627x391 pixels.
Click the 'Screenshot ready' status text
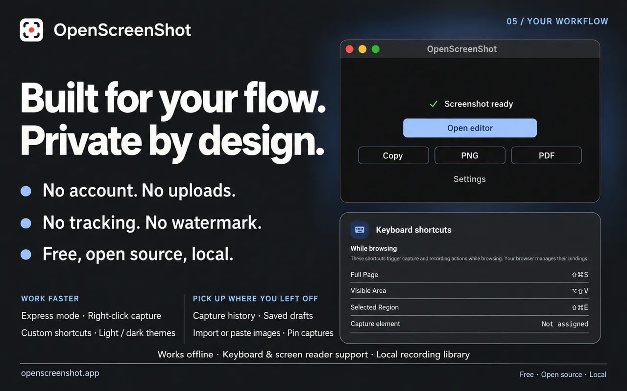[479, 104]
